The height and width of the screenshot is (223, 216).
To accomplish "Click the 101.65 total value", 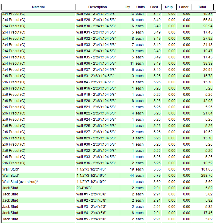I will 207,169.
